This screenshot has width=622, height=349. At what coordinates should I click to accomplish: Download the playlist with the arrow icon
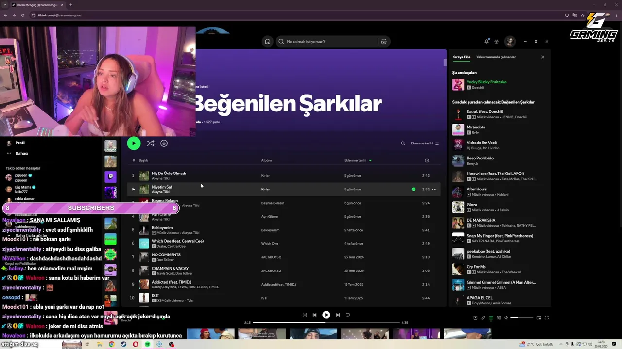[164, 143]
